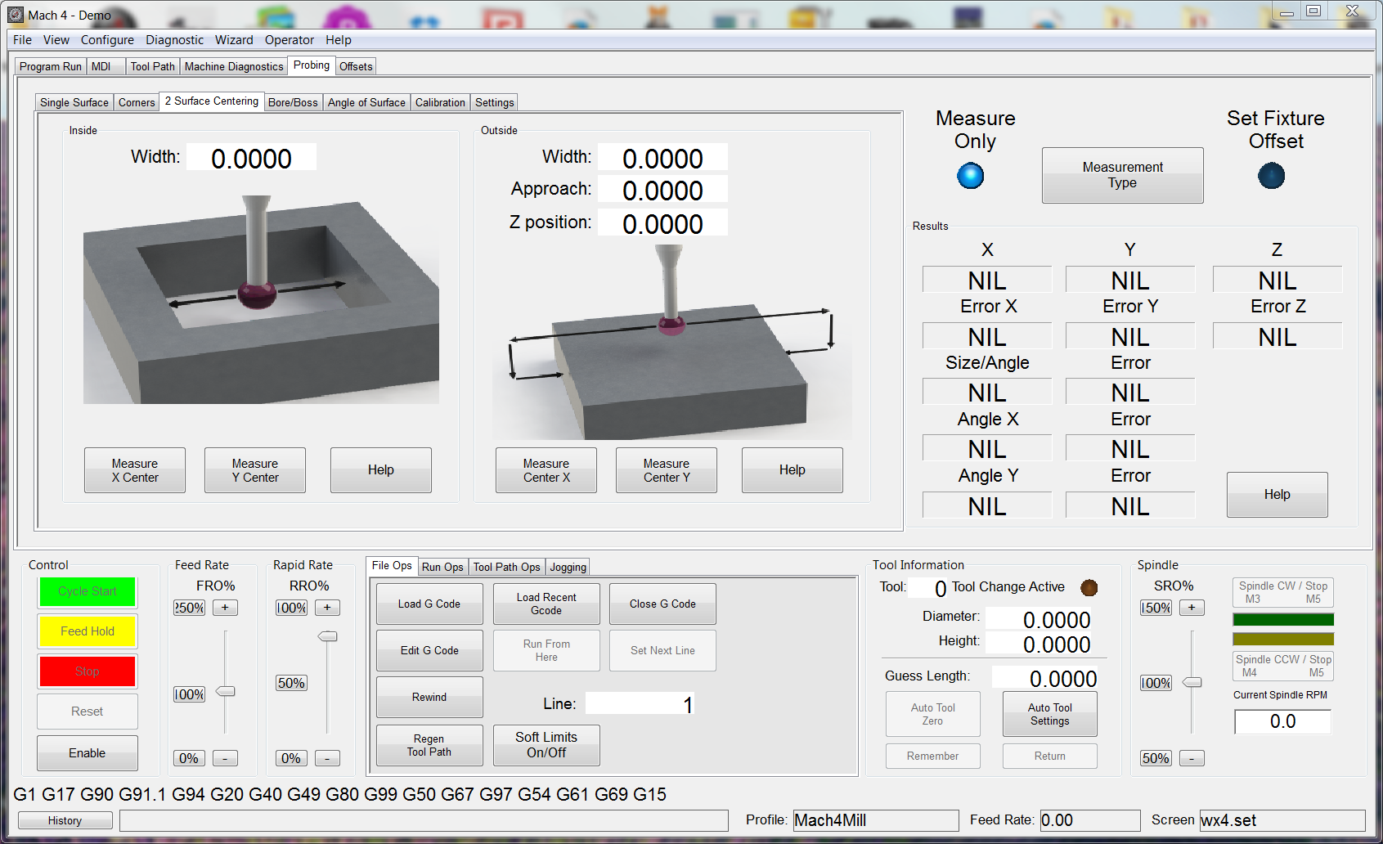The height and width of the screenshot is (844, 1383).
Task: Click the History button
Action: (65, 820)
